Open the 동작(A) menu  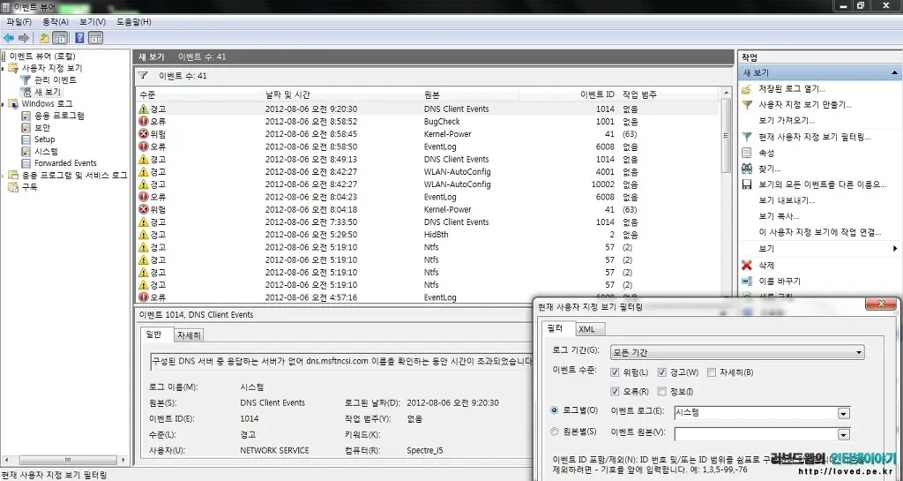pos(56,22)
